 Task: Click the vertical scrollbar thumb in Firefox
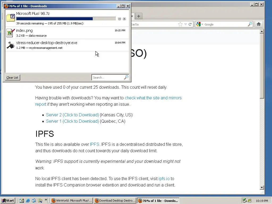262,66
